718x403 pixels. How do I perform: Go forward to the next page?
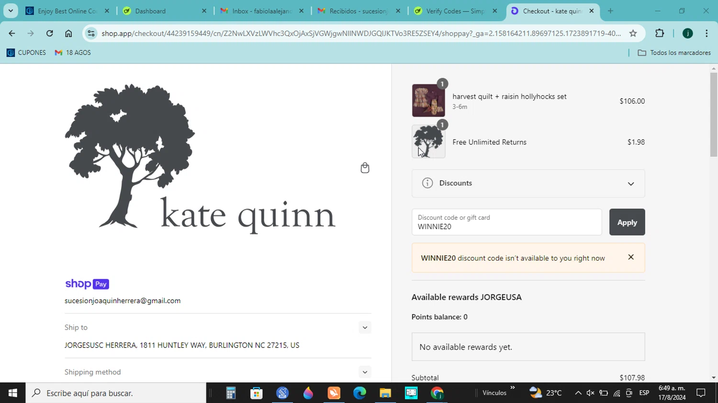point(31,33)
